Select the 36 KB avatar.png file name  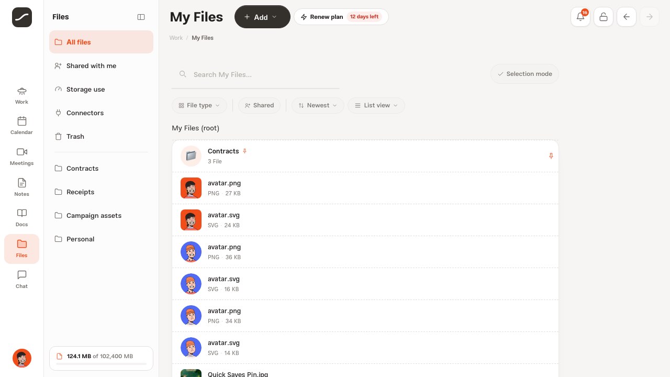224,247
